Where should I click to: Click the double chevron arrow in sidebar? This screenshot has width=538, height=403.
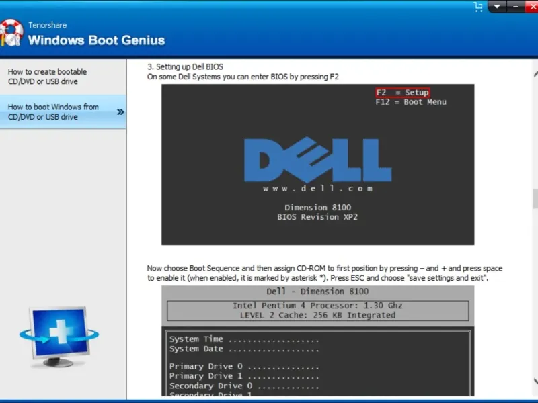coord(120,111)
